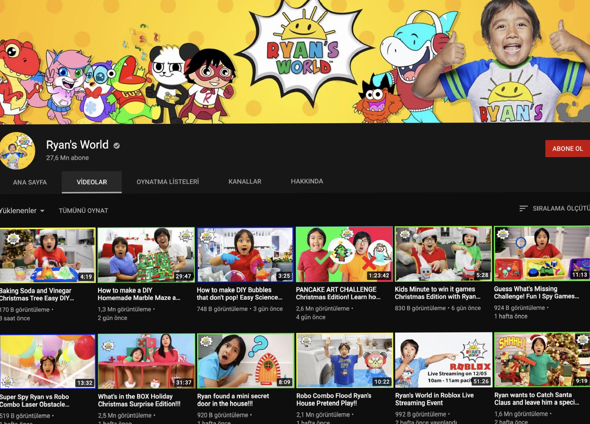590x424 pixels.
Task: Click the '924 B görüntüleme' view count
Action: click(x=519, y=308)
